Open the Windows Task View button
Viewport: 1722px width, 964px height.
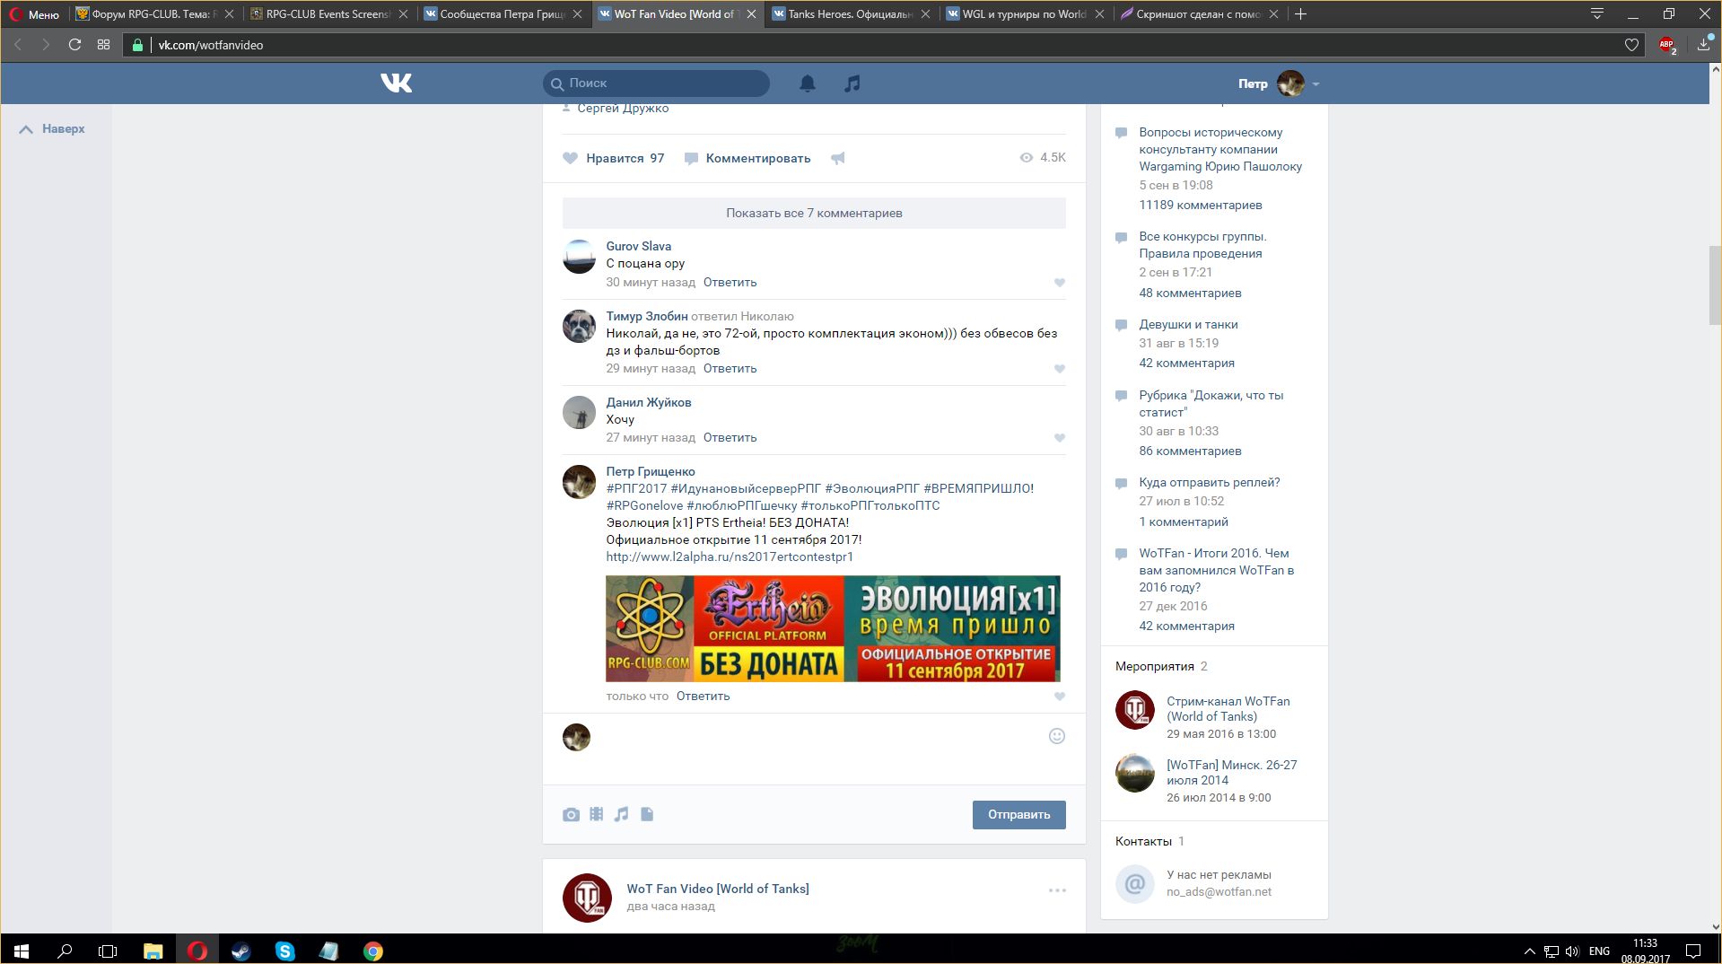pyautogui.click(x=108, y=951)
